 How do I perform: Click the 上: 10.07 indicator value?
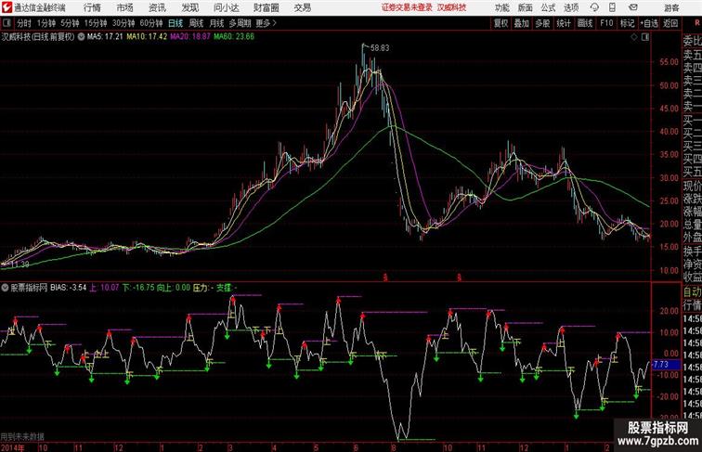pyautogui.click(x=104, y=288)
